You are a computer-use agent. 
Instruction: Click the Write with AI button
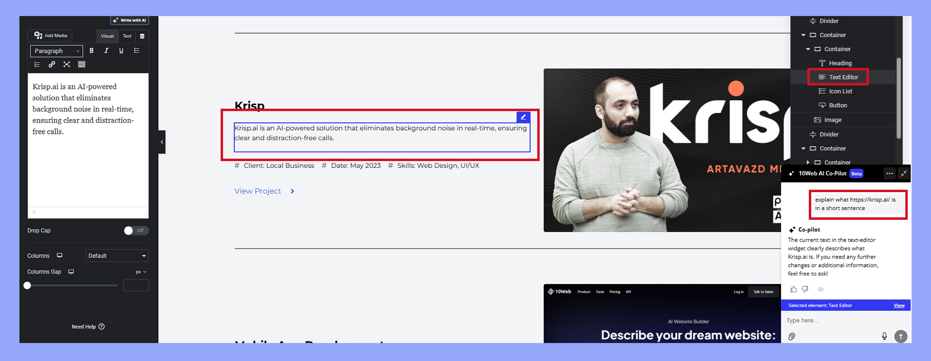[129, 20]
